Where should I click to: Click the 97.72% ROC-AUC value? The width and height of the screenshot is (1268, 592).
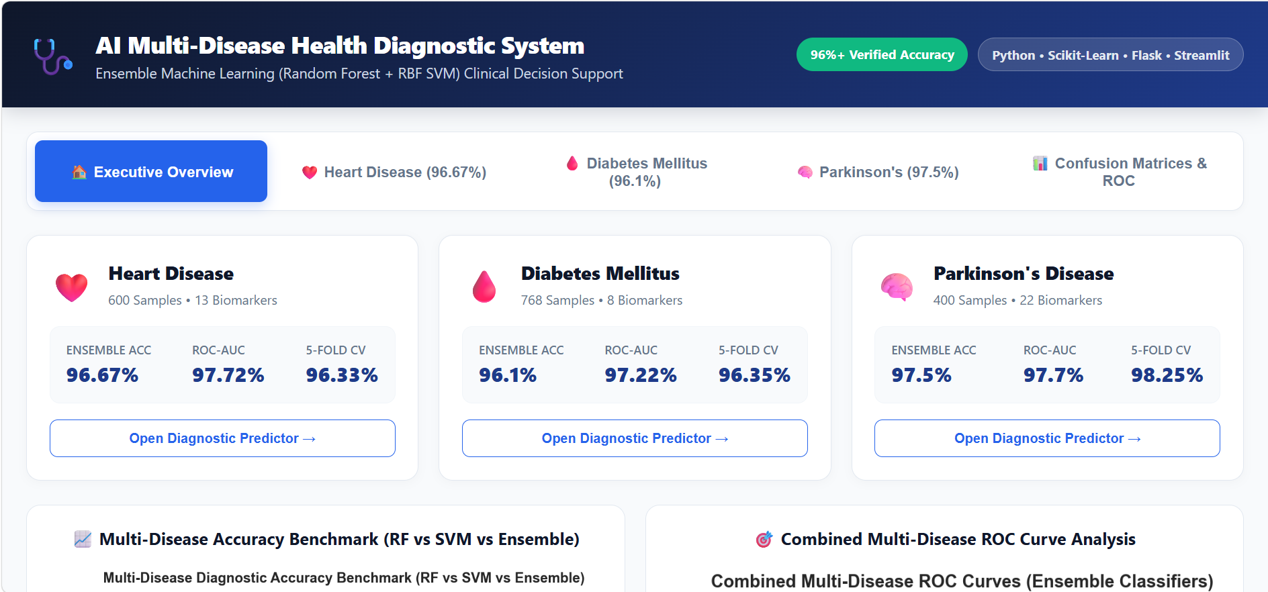(x=228, y=375)
